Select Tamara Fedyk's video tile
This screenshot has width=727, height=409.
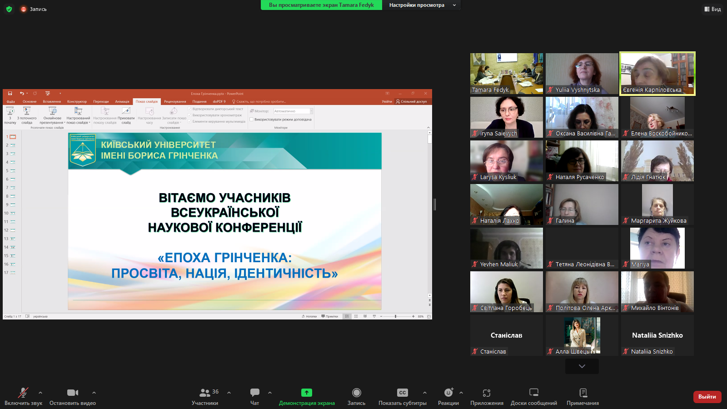point(507,73)
